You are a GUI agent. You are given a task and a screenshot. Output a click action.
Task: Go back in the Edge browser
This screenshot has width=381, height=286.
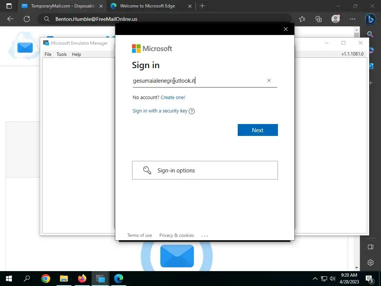pyautogui.click(x=10, y=19)
